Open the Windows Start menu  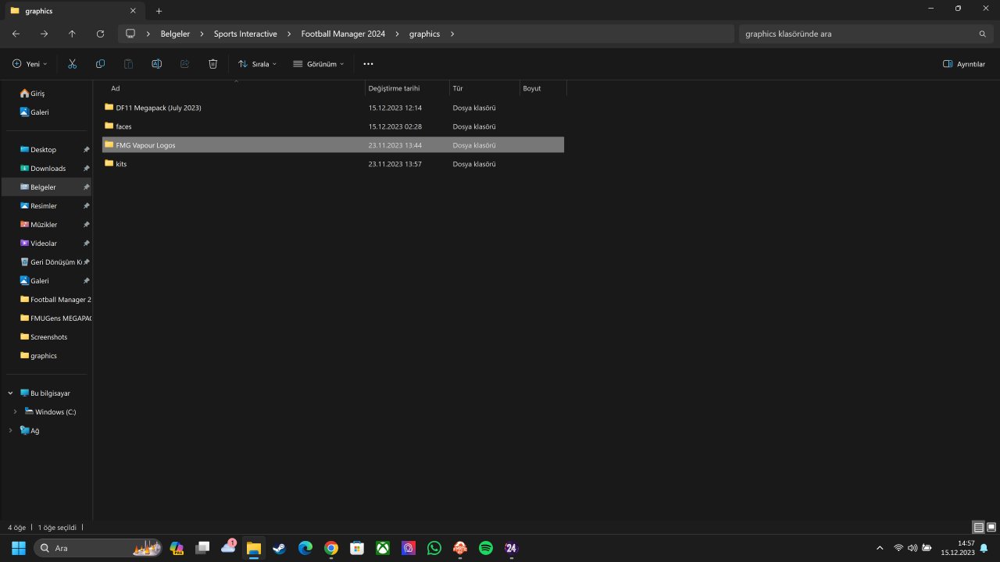(x=18, y=548)
